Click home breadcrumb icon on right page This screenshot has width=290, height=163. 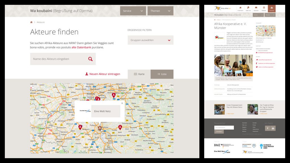(x=215, y=20)
